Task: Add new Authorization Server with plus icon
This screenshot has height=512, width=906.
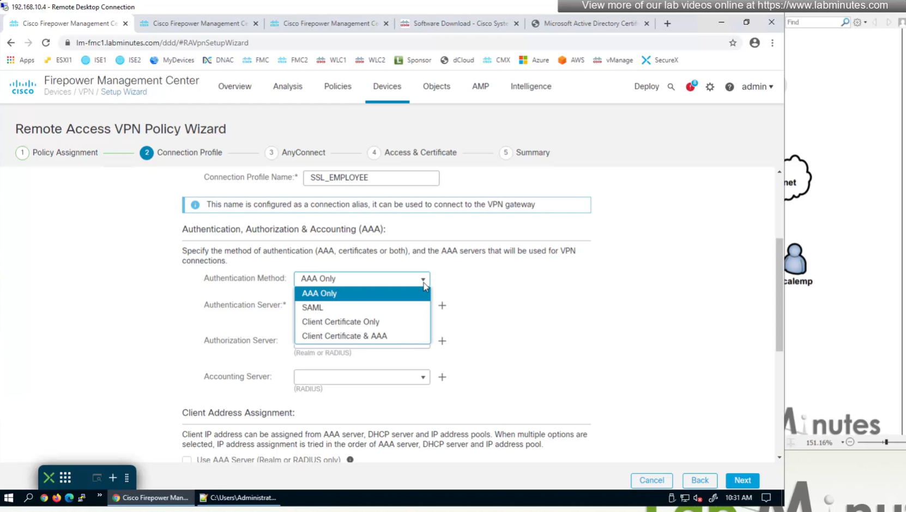Action: 442,341
